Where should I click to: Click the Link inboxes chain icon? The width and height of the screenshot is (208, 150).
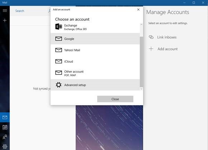pyautogui.click(x=151, y=37)
